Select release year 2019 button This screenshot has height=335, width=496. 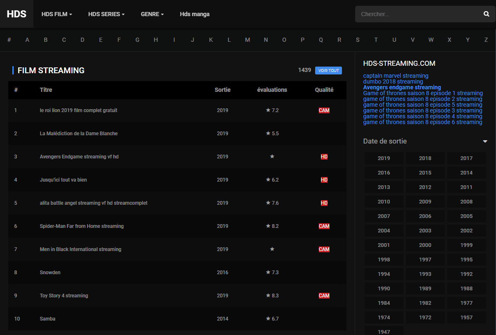384,158
